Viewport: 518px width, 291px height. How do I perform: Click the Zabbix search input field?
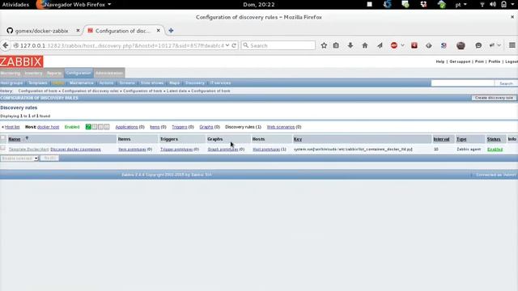(462, 83)
